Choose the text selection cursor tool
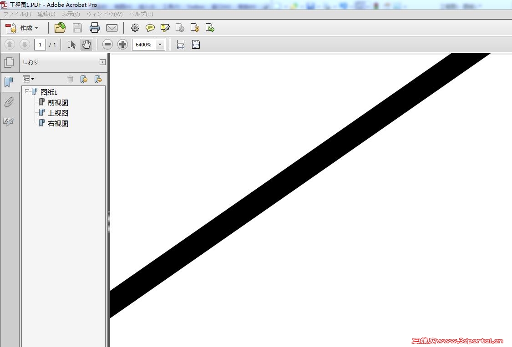 click(71, 45)
